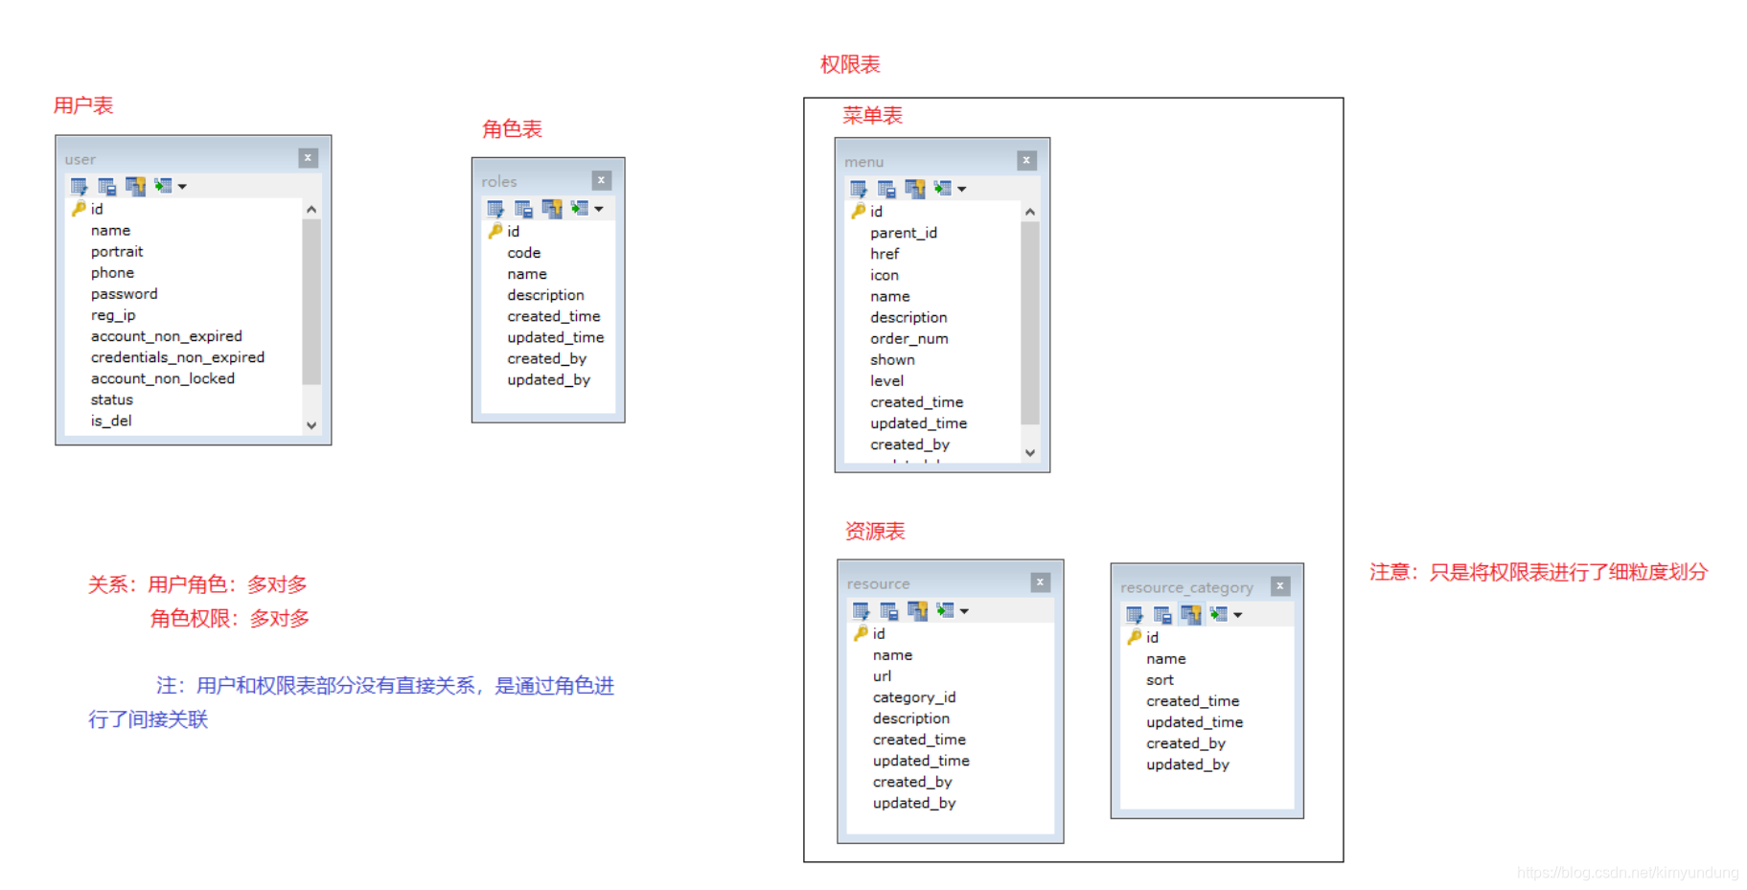Open the toolbar dropdown arrow in resource_category table
Screen dimensions: 1747x890
coord(1238,615)
